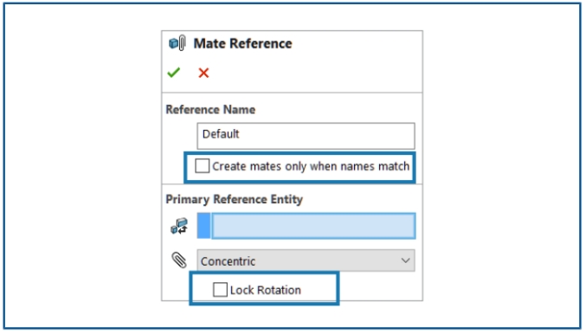Enable Create mates only when names match checkbox
The image size is (586, 334).
[x=203, y=166]
